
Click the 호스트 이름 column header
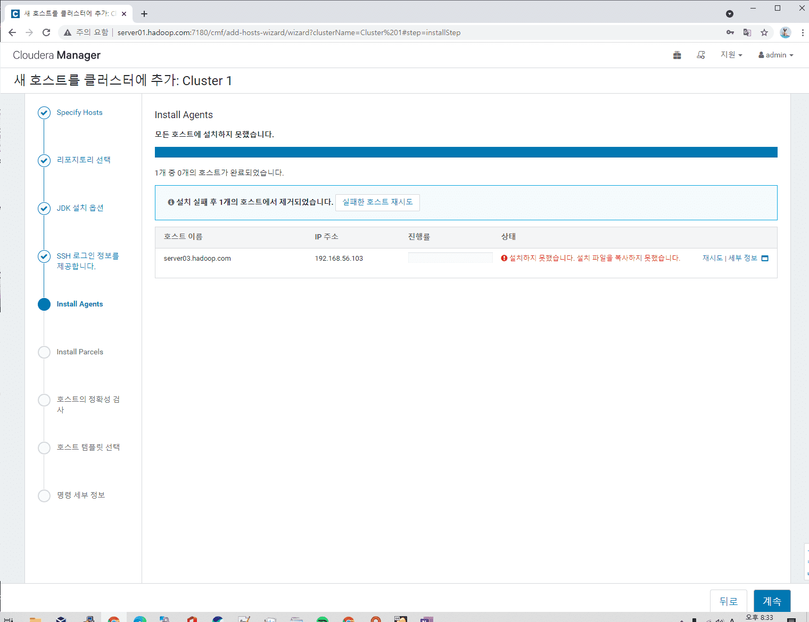(x=183, y=237)
